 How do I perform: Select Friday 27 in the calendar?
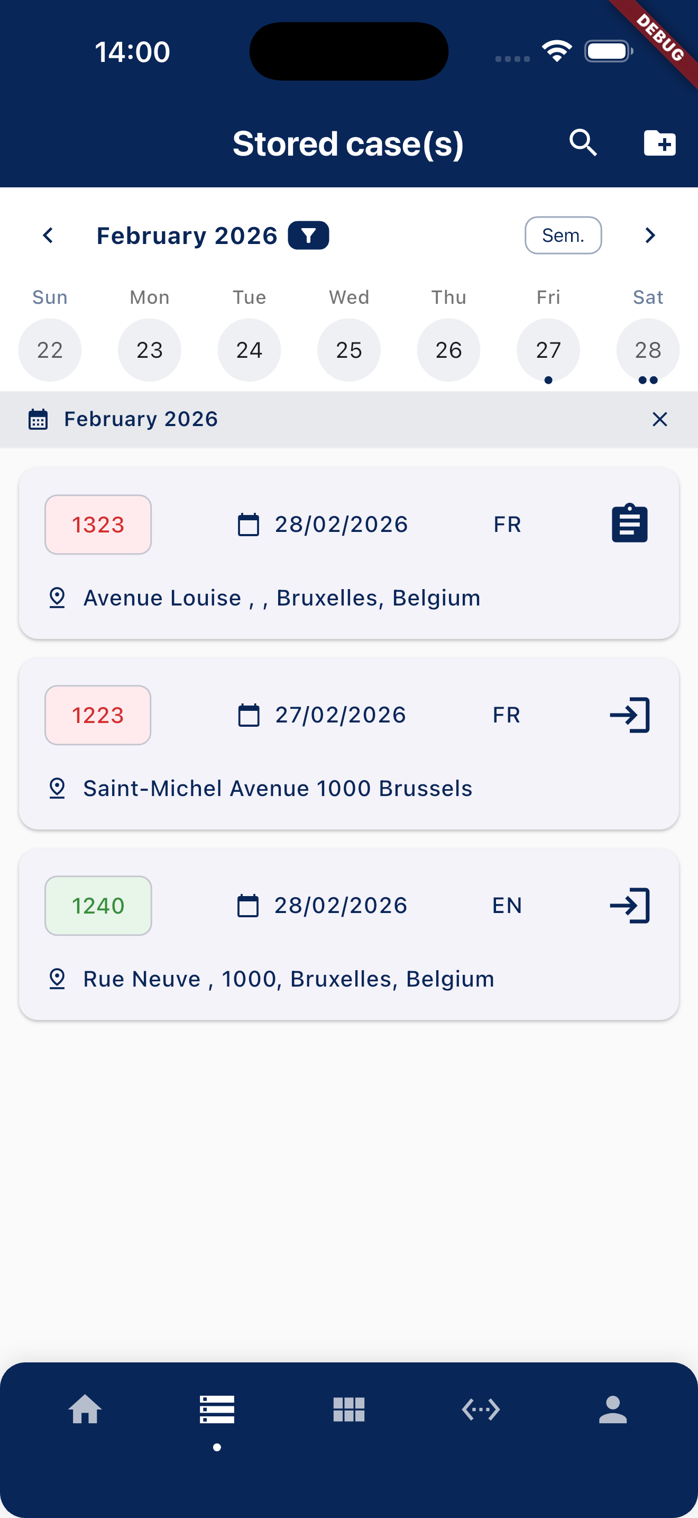pos(548,350)
